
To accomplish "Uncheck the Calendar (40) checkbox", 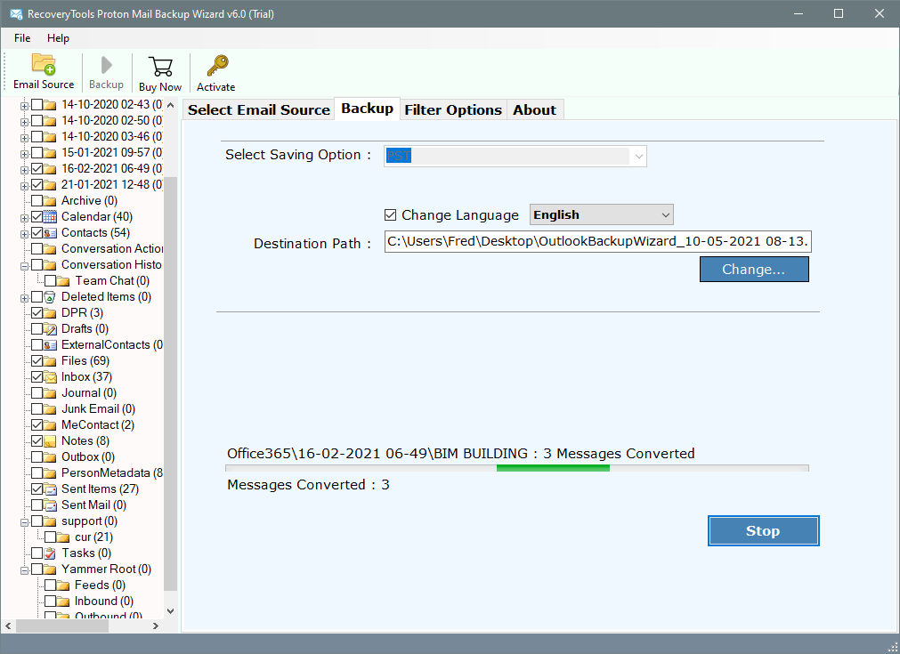I will pyautogui.click(x=36, y=217).
